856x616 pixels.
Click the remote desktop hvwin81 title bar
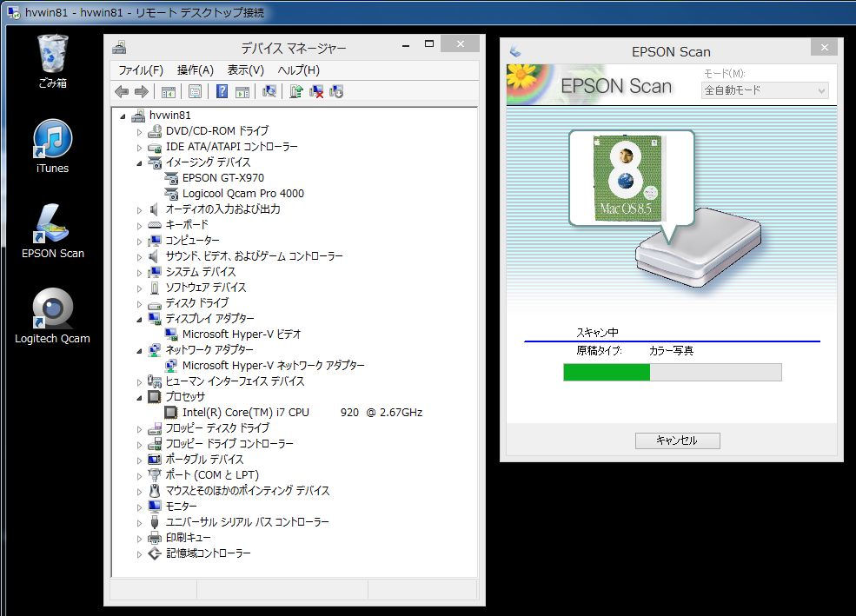click(428, 12)
